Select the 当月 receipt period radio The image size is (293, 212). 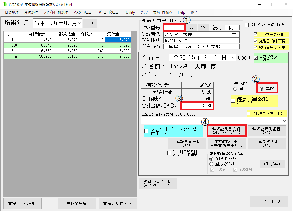(235, 89)
